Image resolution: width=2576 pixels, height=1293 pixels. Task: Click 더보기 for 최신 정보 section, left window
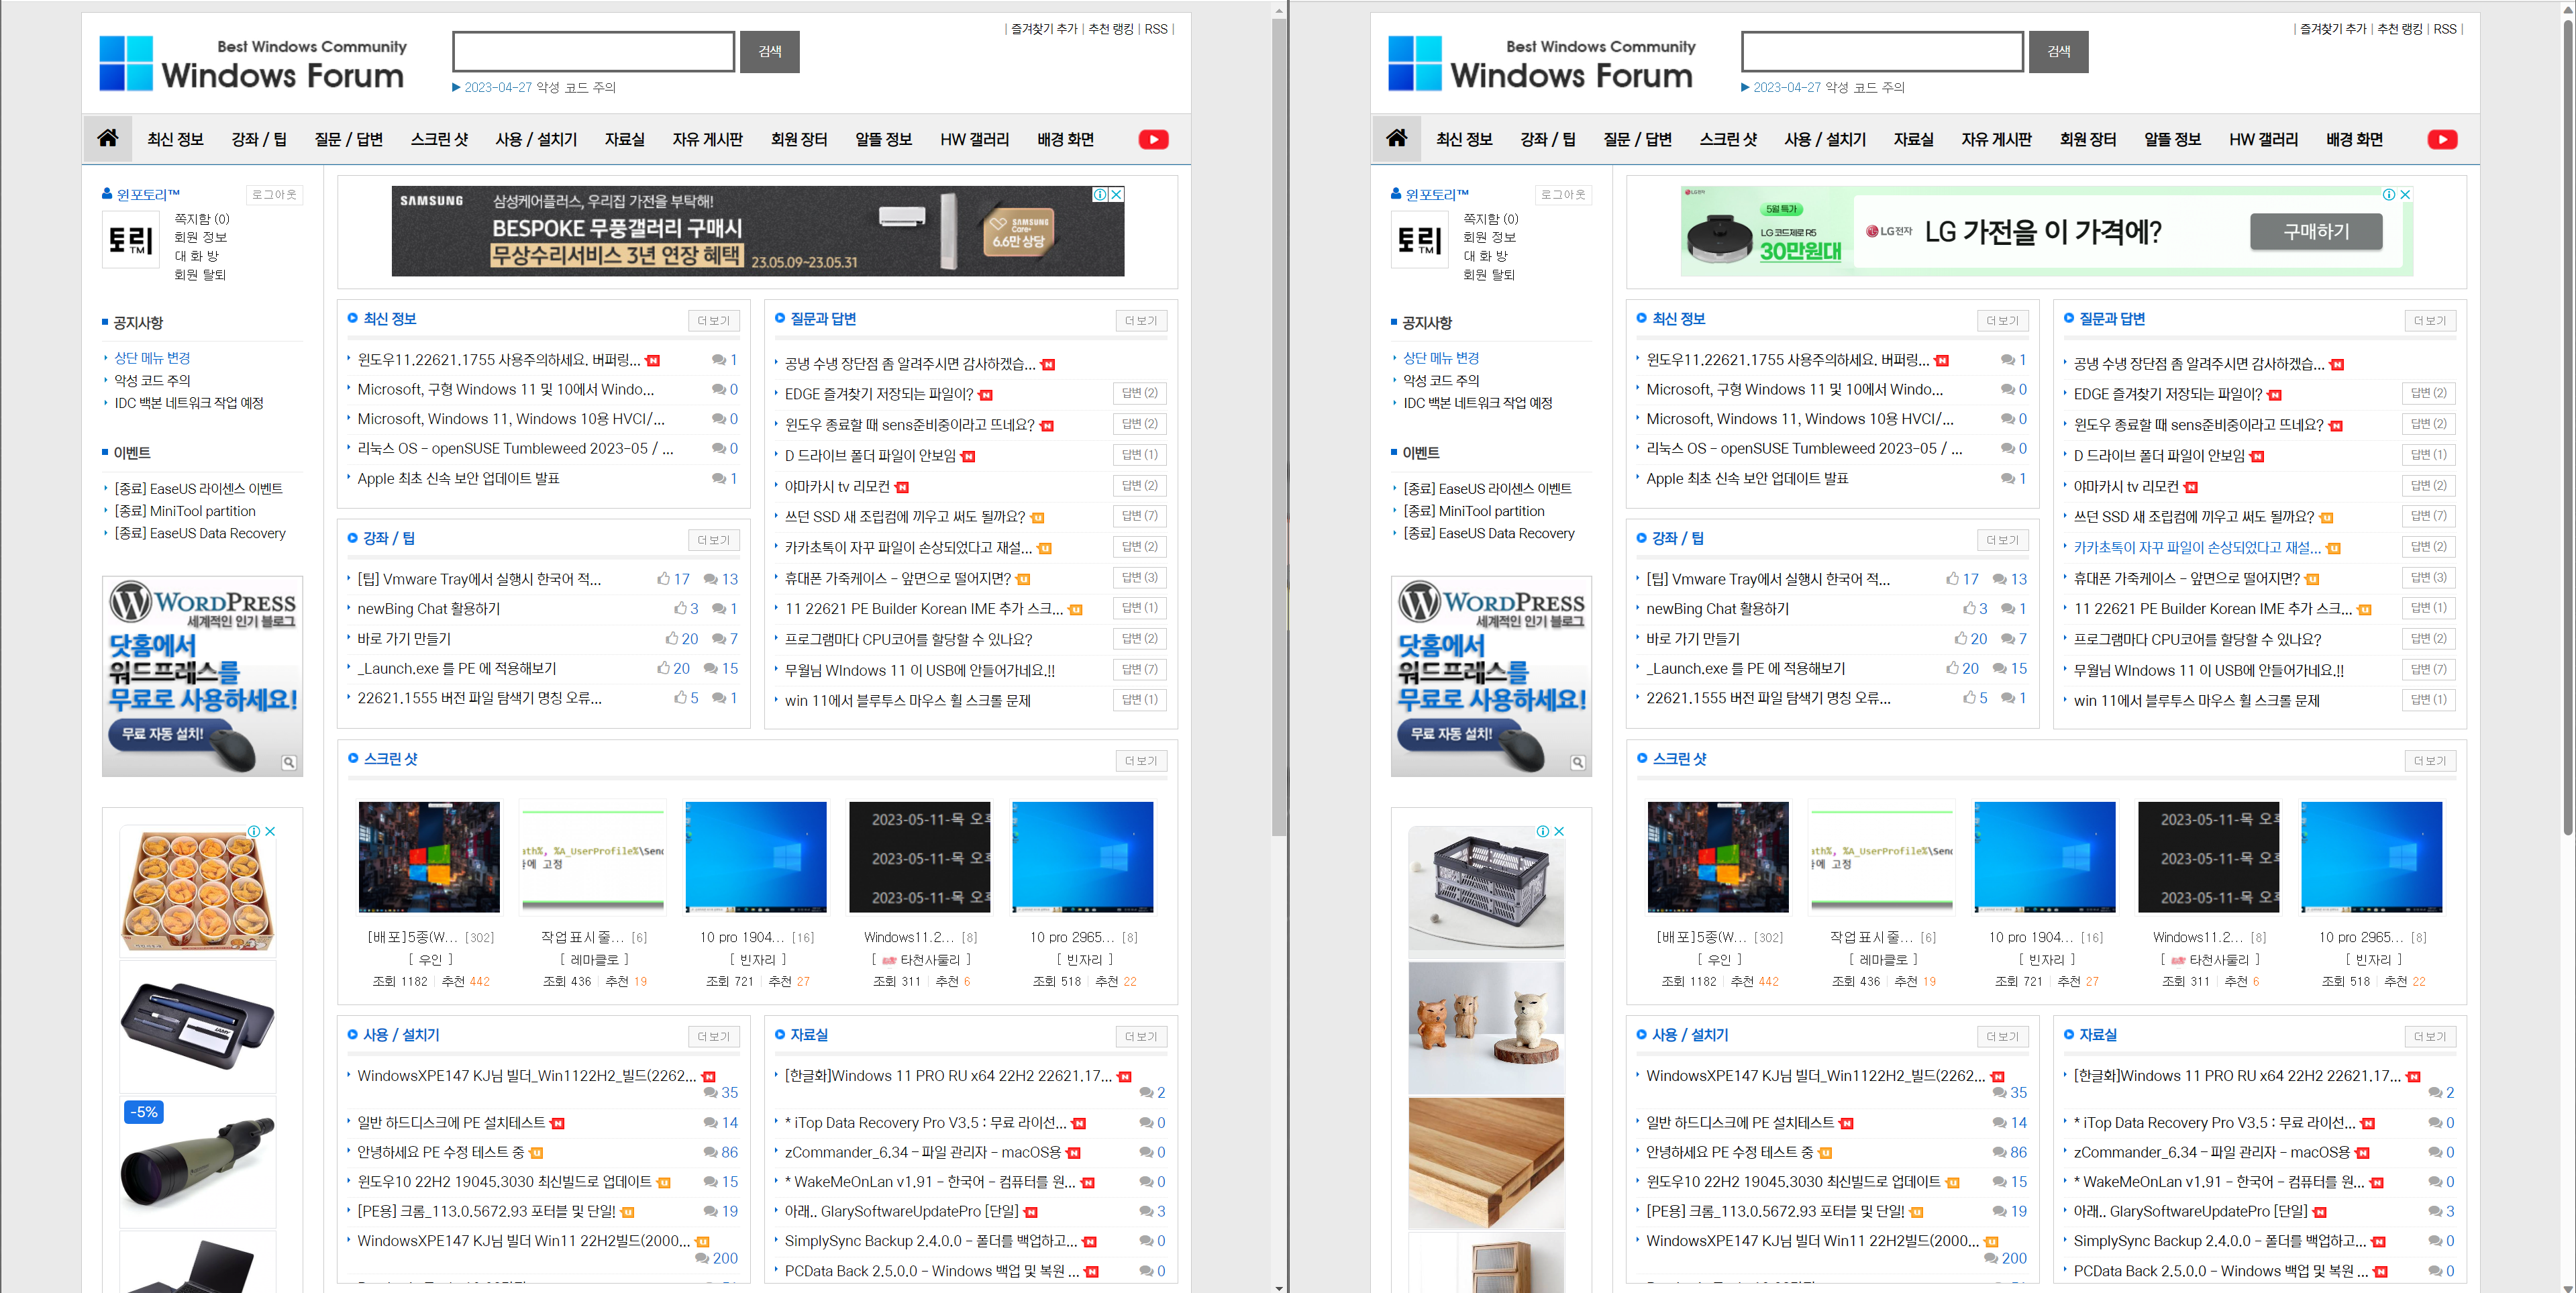[714, 321]
